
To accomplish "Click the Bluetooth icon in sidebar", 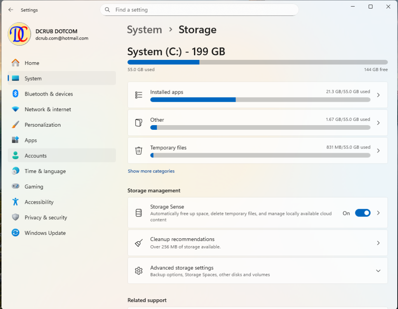I will (x=16, y=94).
